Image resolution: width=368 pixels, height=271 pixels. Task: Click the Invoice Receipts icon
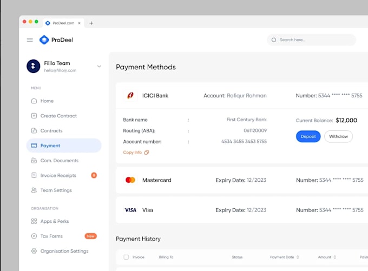click(34, 175)
